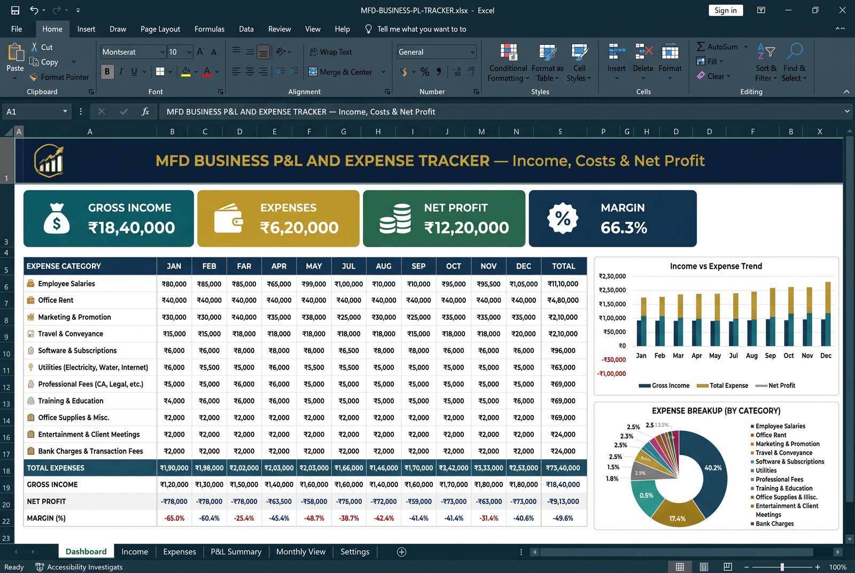Switch to the P&L Summary sheet tab
855x573 pixels.
236,552
